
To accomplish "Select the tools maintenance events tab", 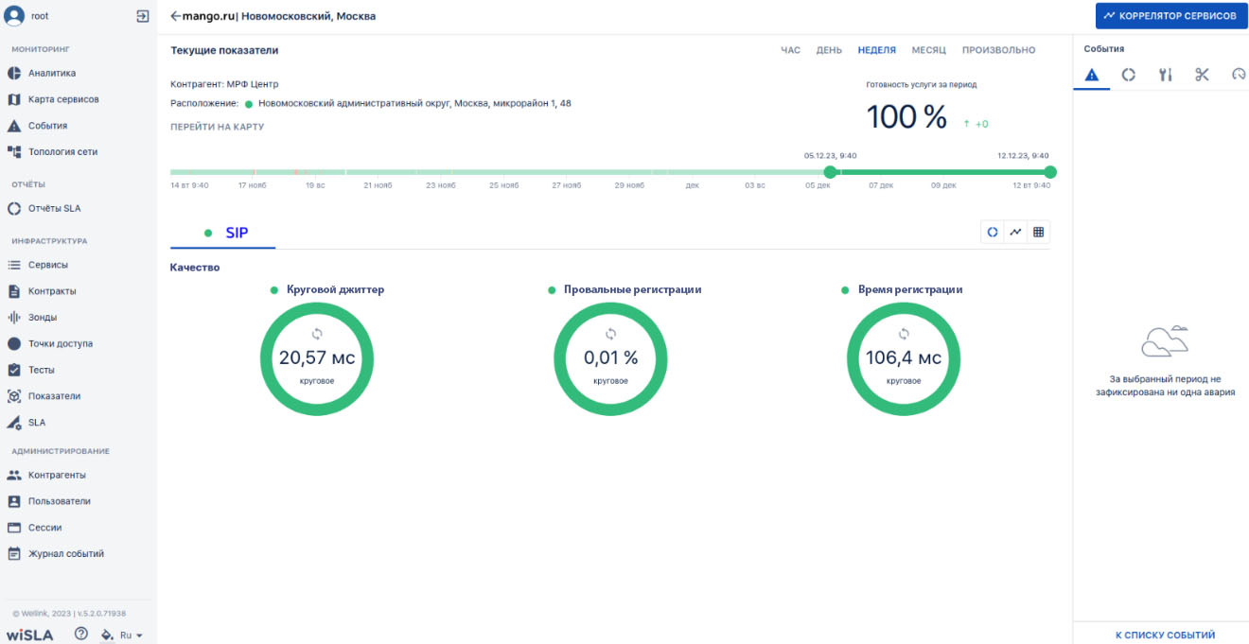I will 1165,75.
